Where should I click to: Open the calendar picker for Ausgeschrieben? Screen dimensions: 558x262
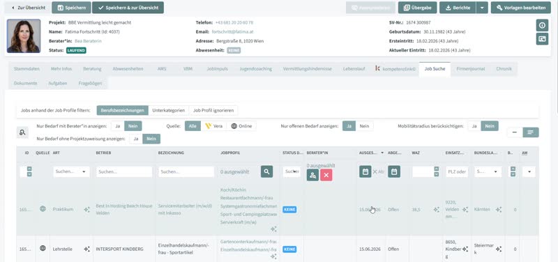365,171
